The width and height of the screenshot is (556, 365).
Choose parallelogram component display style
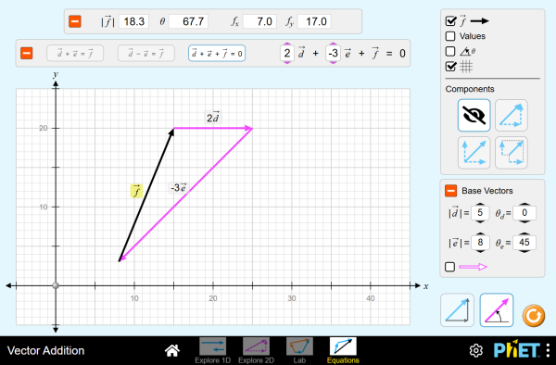(x=474, y=152)
